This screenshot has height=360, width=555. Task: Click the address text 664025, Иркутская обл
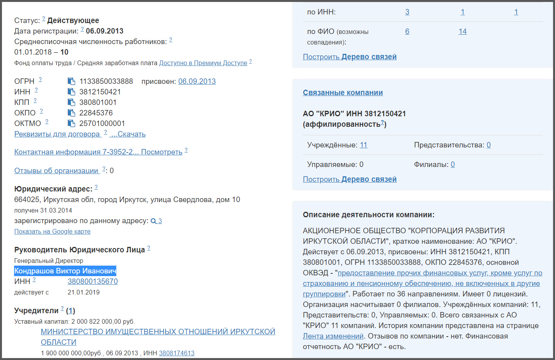click(x=127, y=199)
